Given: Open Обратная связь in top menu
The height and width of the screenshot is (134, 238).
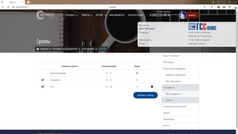Looking at the screenshot, I should click(135, 15).
